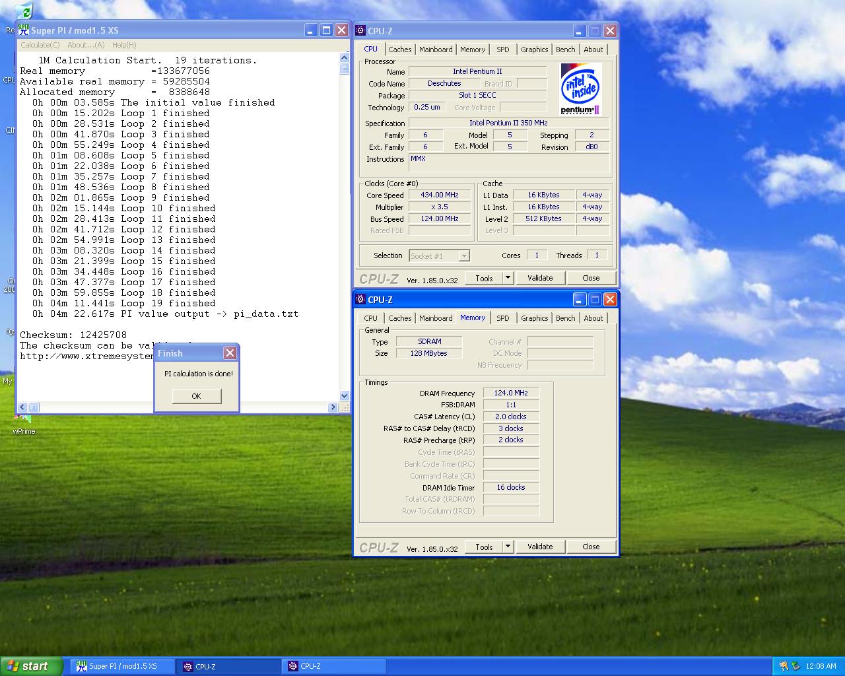Expand Tools dropdown arrow in upper CPU-Z window
Image resolution: width=845 pixels, height=676 pixels.
coord(508,278)
